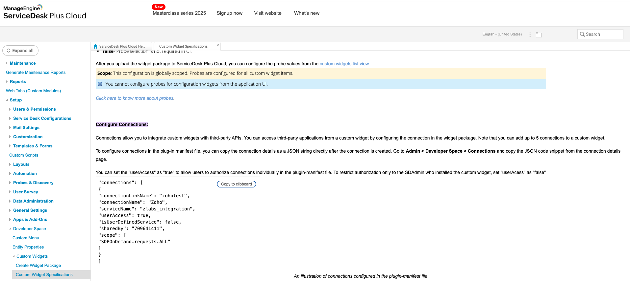Image resolution: width=630 pixels, height=281 pixels.
Task: Click the magnifier icon in the search box
Action: tap(582, 34)
